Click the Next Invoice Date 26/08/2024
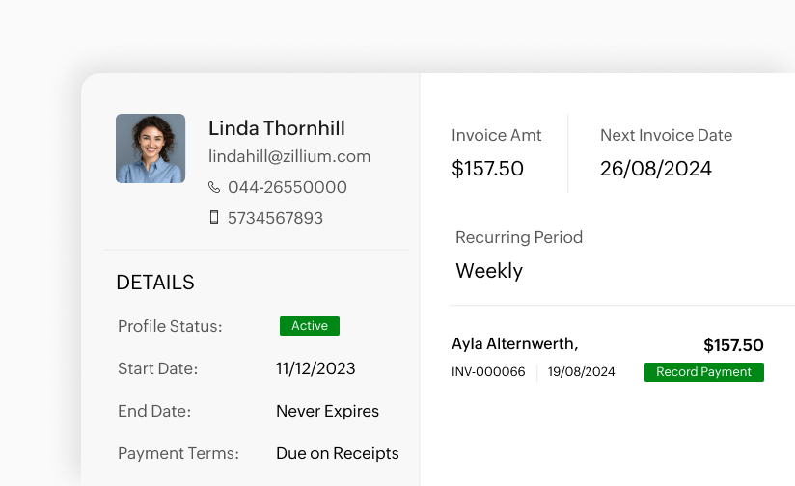This screenshot has width=795, height=486. tap(655, 169)
